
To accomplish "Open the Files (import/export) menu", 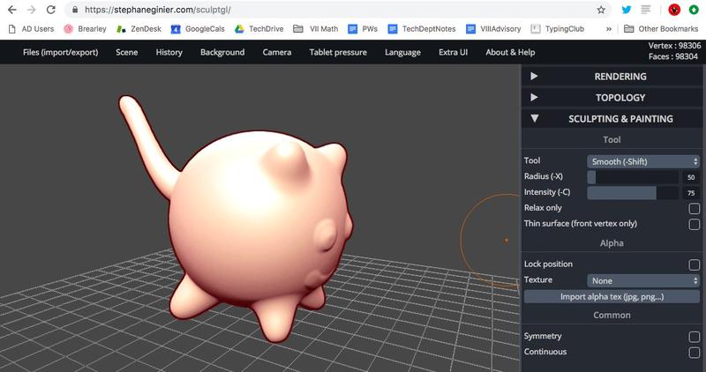I will [62, 52].
